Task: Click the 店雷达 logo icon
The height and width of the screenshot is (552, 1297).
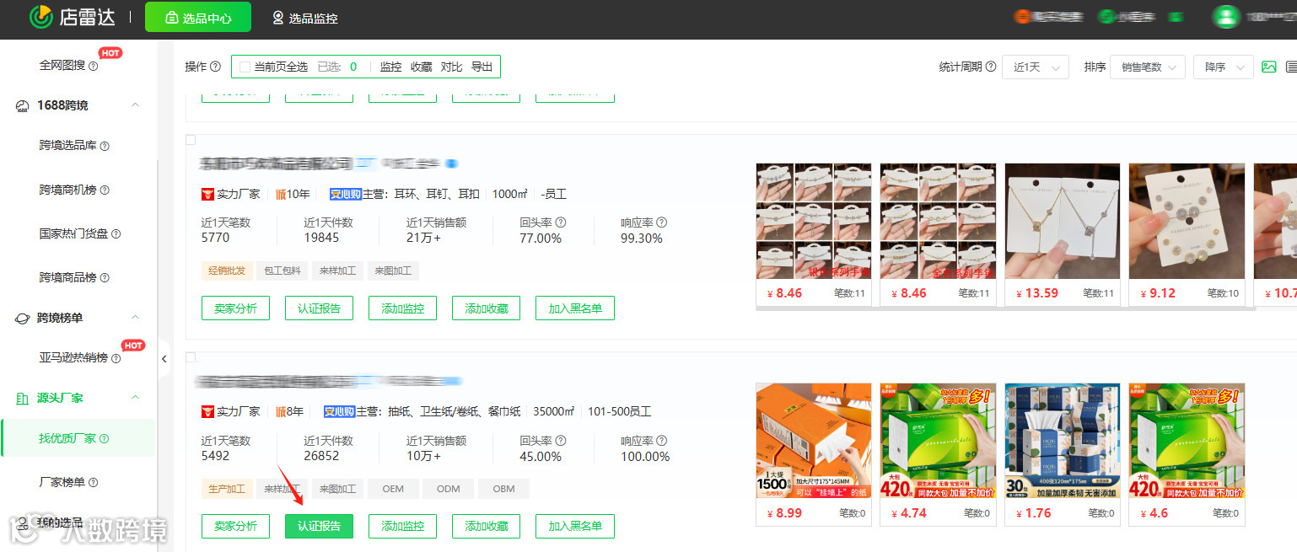Action: (40, 16)
